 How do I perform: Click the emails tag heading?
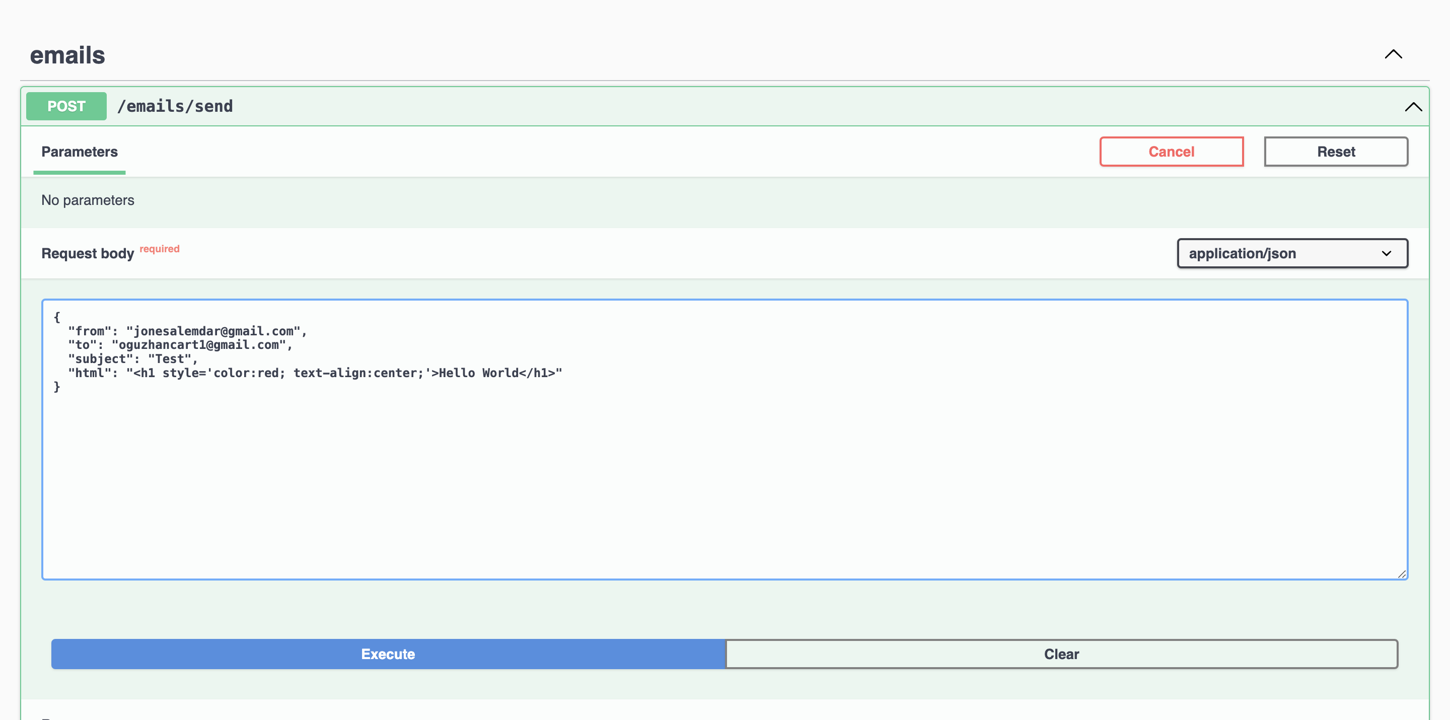pyautogui.click(x=67, y=55)
